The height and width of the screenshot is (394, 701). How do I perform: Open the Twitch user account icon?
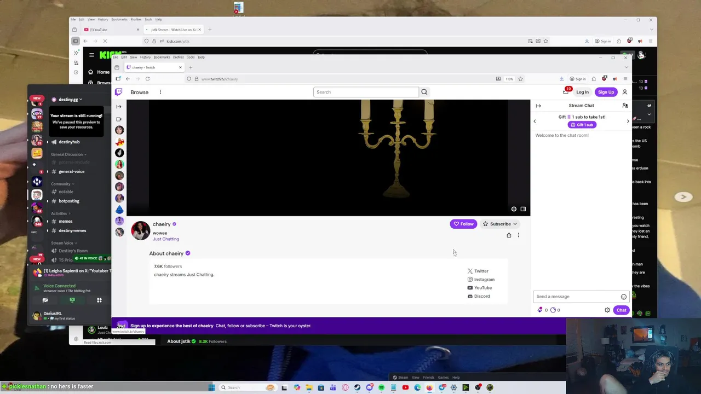[625, 92]
